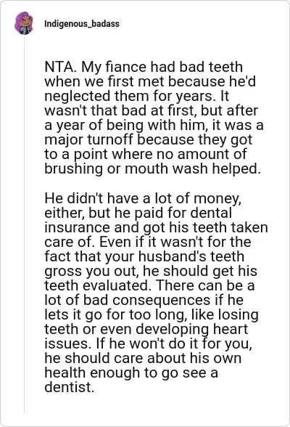Click the line 'when we first met because he'd'

tap(150, 81)
